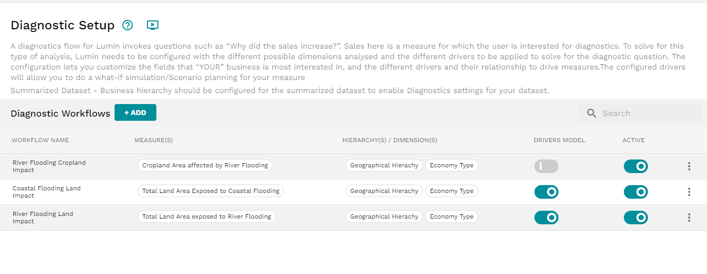Open options menu for Coastal Flooding Land Impact
Viewport: 707px width, 274px height.
coord(689,192)
